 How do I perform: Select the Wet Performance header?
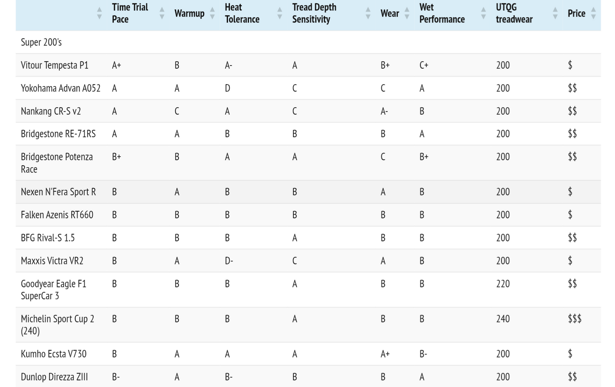(x=442, y=13)
